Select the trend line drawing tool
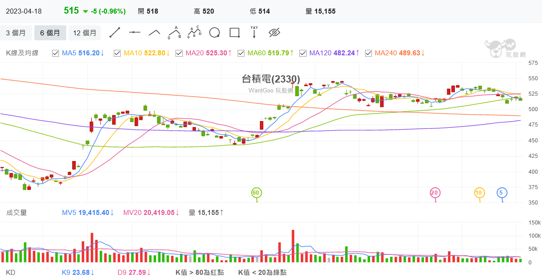The height and width of the screenshot is (278, 542). (x=114, y=33)
